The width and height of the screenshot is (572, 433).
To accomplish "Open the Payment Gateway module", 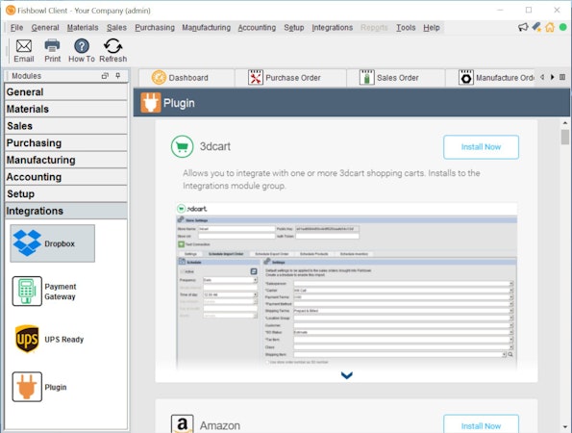I will pos(44,291).
